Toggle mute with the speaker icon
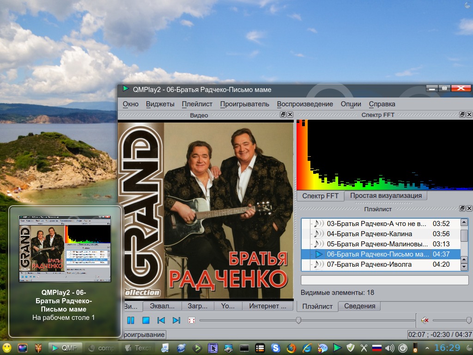 coord(425,320)
